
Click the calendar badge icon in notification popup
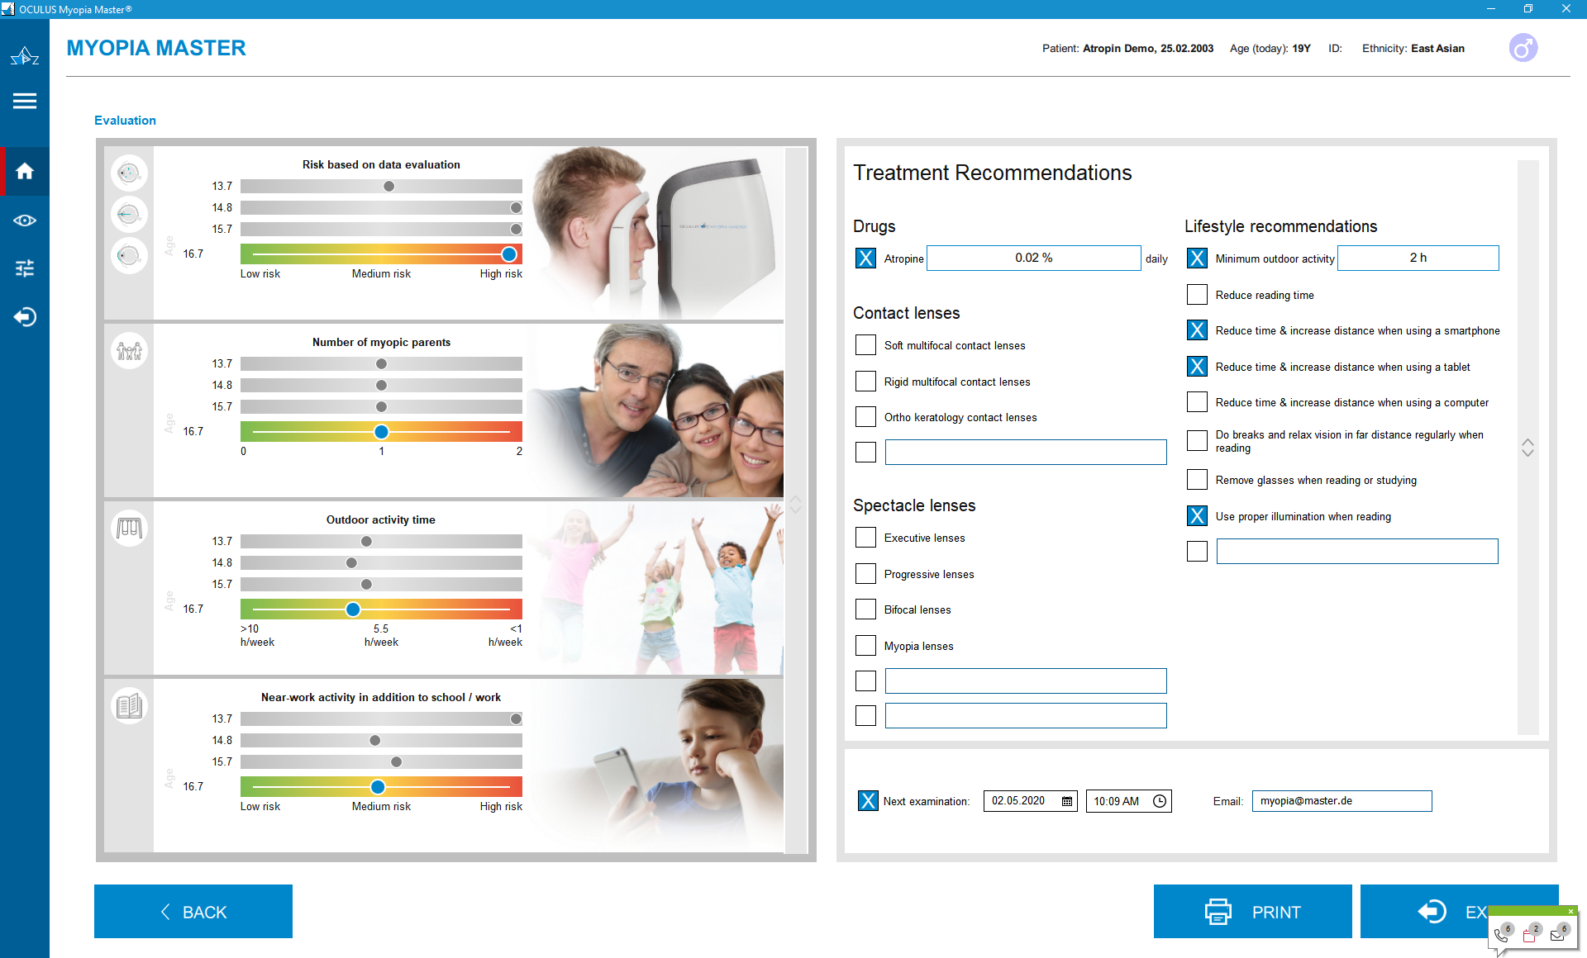[x=1531, y=934]
